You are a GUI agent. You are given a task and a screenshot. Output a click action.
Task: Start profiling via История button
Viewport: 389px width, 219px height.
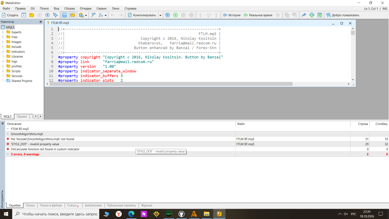click(x=232, y=15)
